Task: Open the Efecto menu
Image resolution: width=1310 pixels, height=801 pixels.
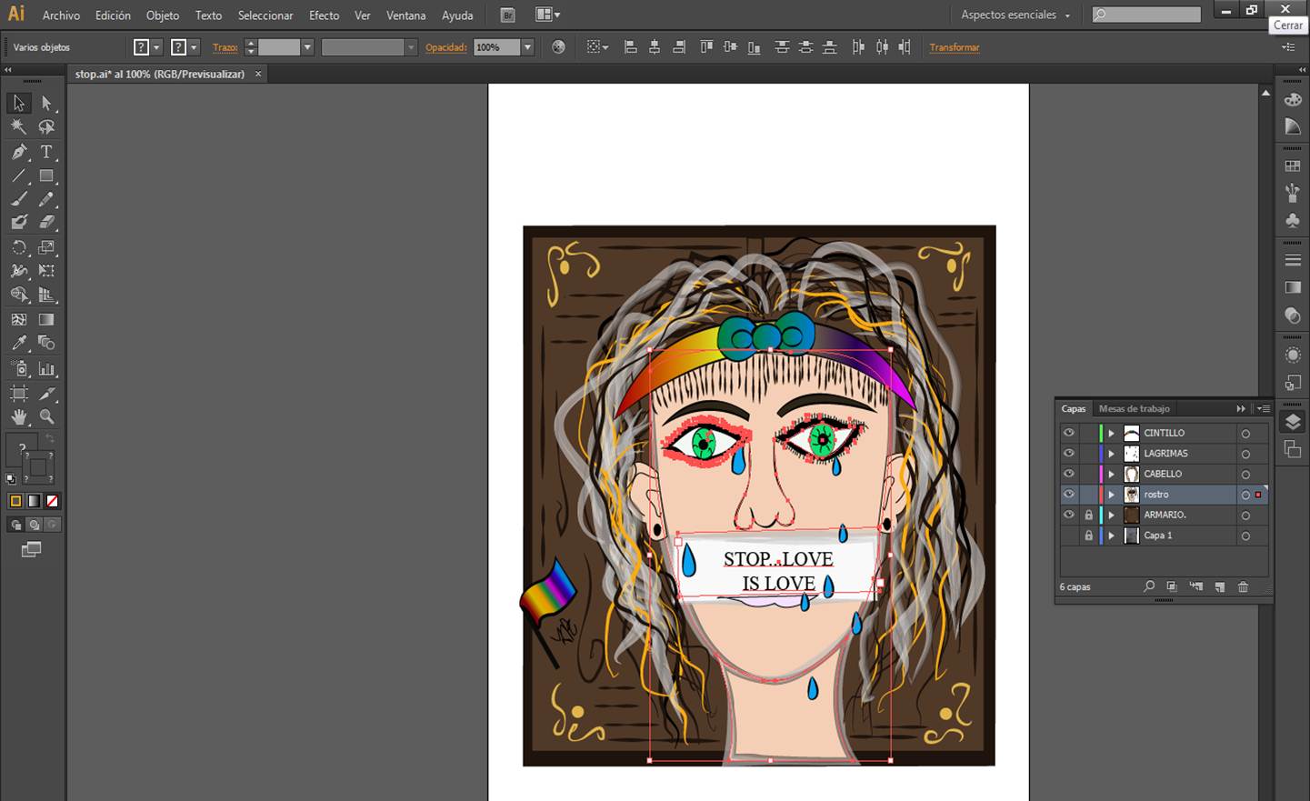Action: 324,15
